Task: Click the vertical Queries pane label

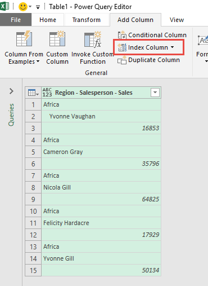Action: click(11, 115)
